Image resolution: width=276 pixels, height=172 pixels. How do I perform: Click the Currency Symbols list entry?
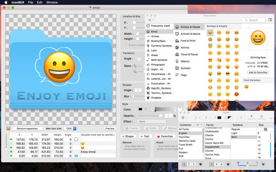[161, 46]
